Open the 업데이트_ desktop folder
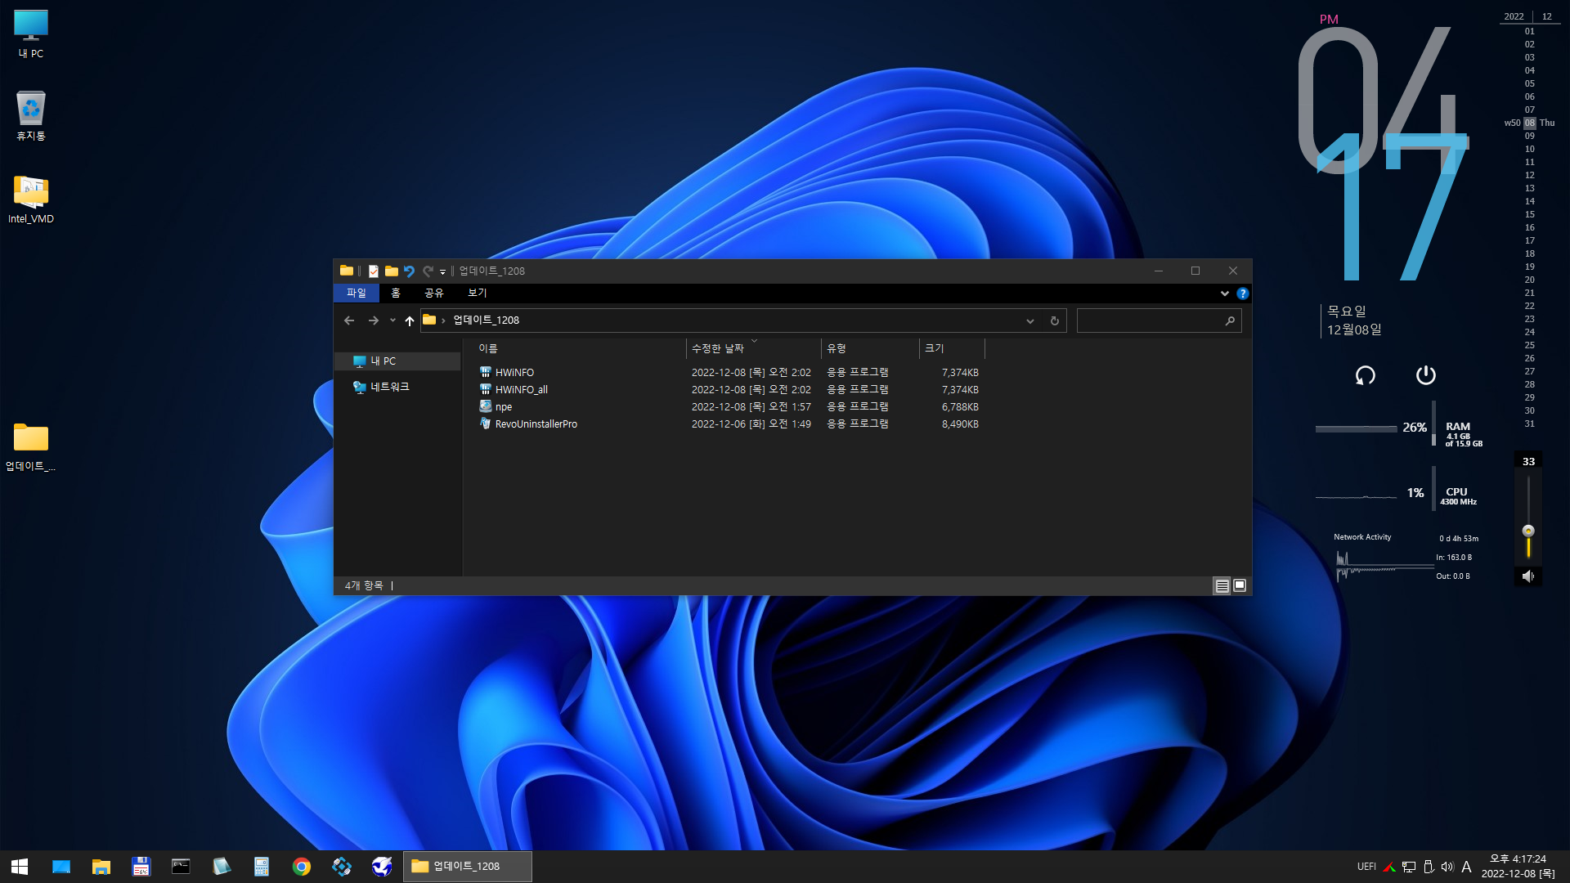The image size is (1570, 883). pyautogui.click(x=31, y=446)
